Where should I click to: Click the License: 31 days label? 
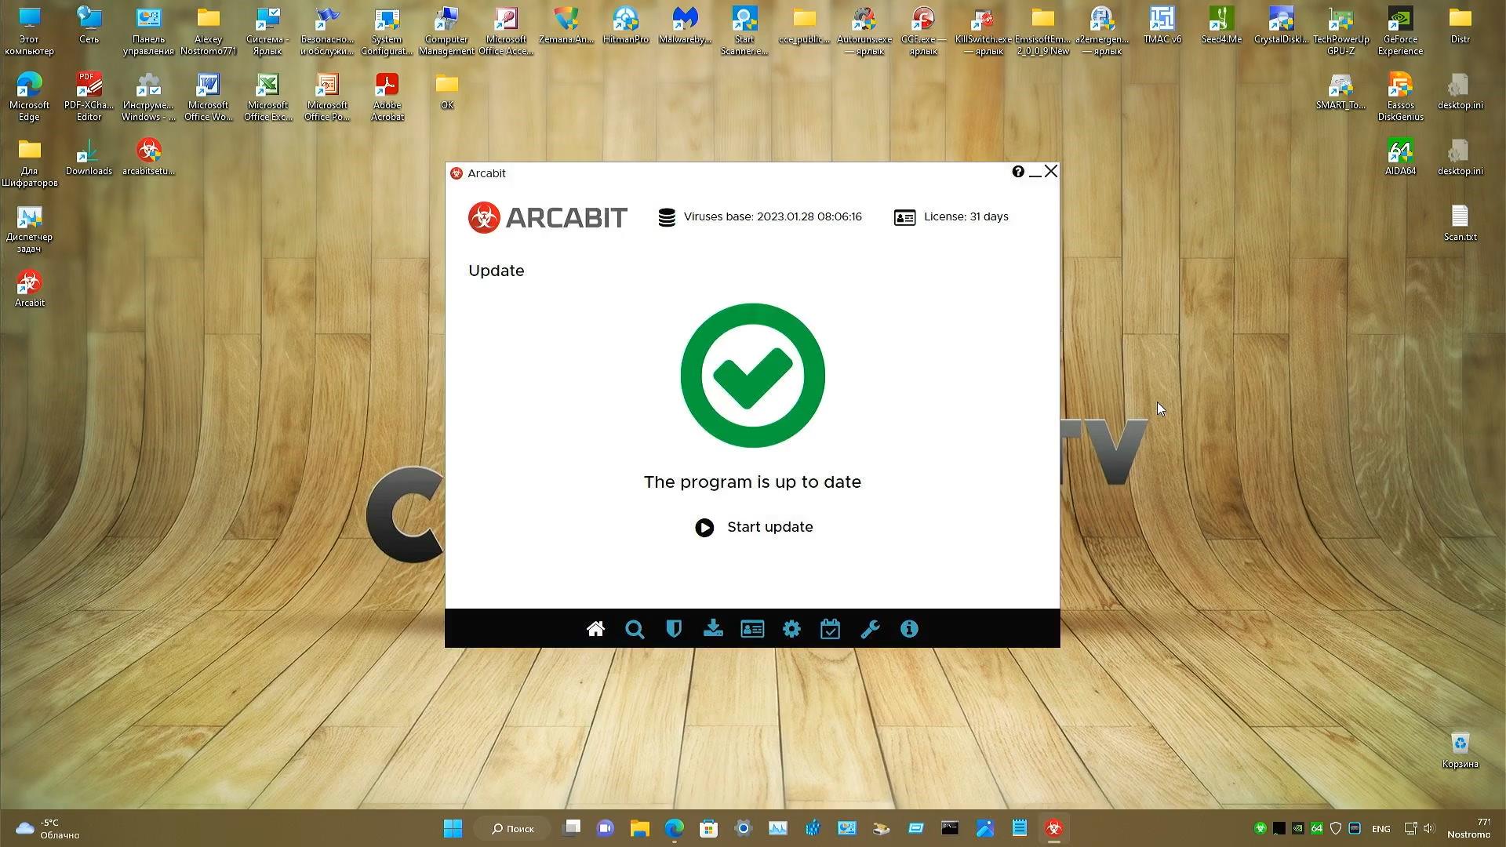pos(965,217)
